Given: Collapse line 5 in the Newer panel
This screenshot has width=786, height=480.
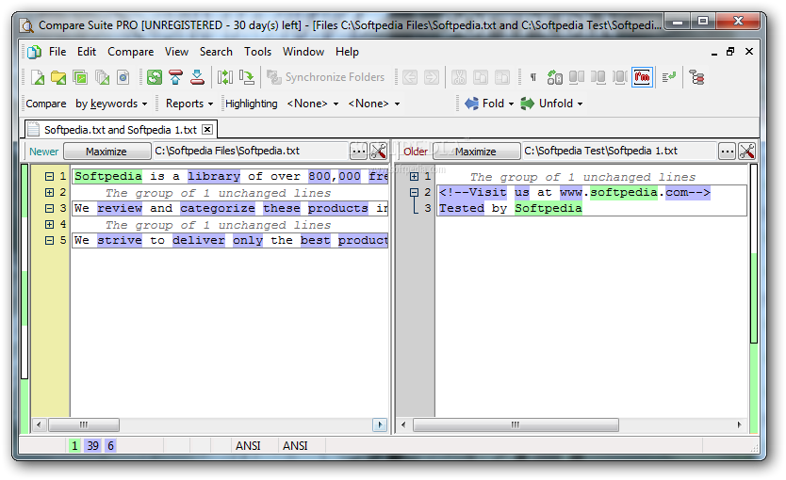Looking at the screenshot, I should (49, 240).
